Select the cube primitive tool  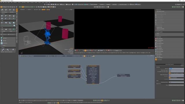(x=2, y=16)
